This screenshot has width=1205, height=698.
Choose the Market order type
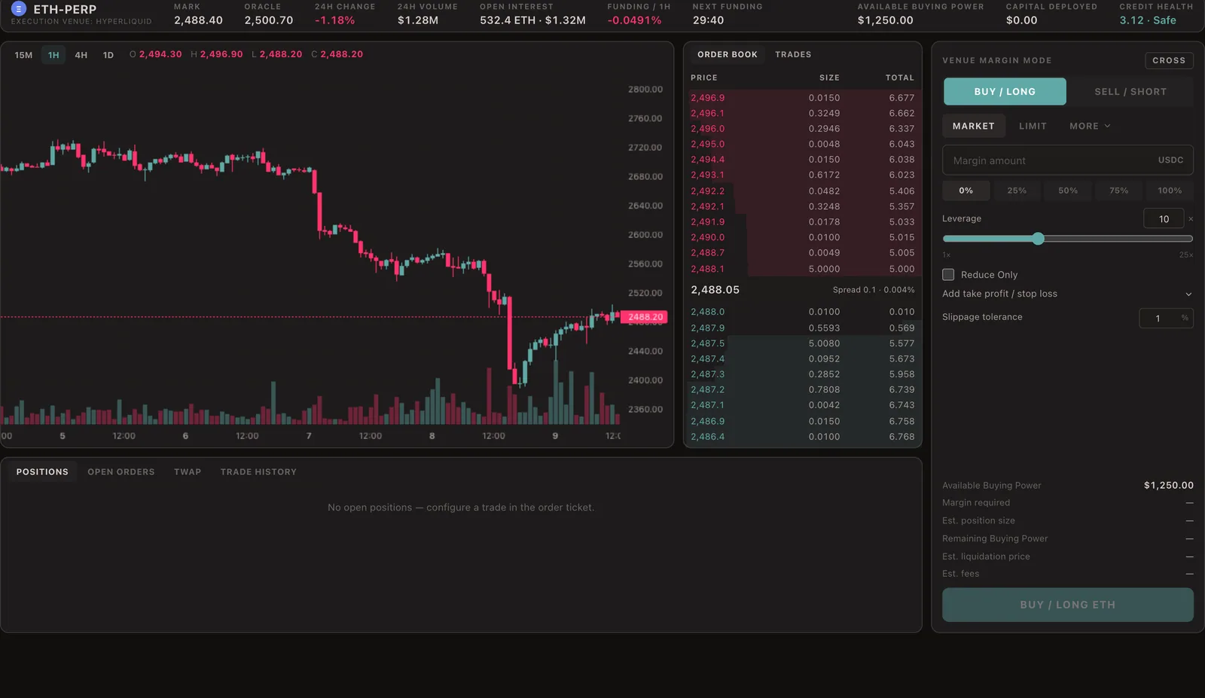[x=974, y=126]
